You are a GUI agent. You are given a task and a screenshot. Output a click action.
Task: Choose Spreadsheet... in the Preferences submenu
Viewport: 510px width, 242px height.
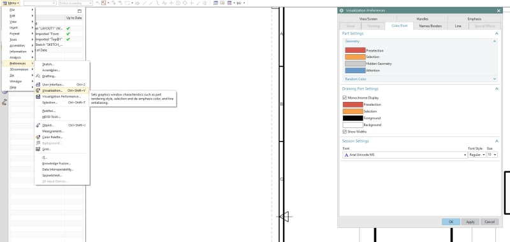pos(61,175)
